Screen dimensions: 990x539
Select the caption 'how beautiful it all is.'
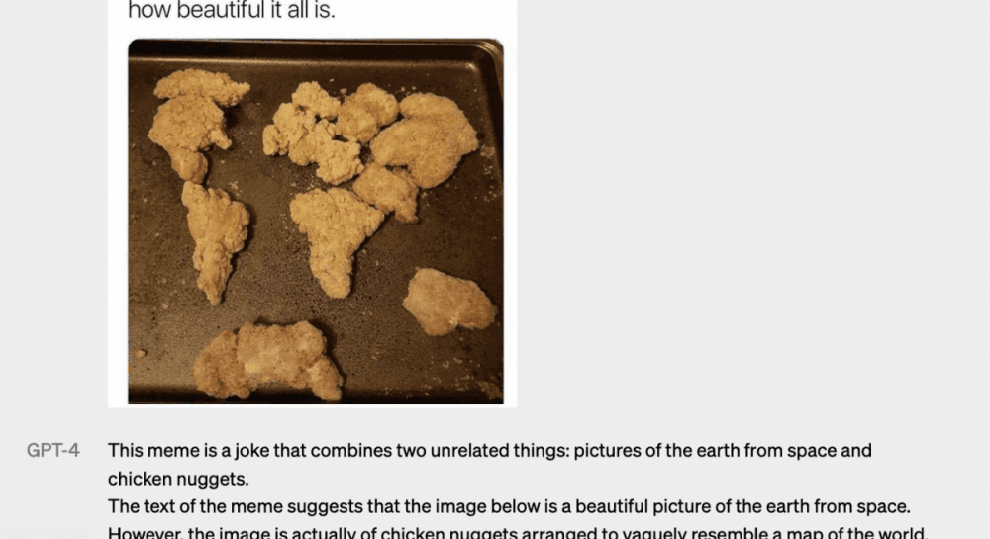pos(231,10)
